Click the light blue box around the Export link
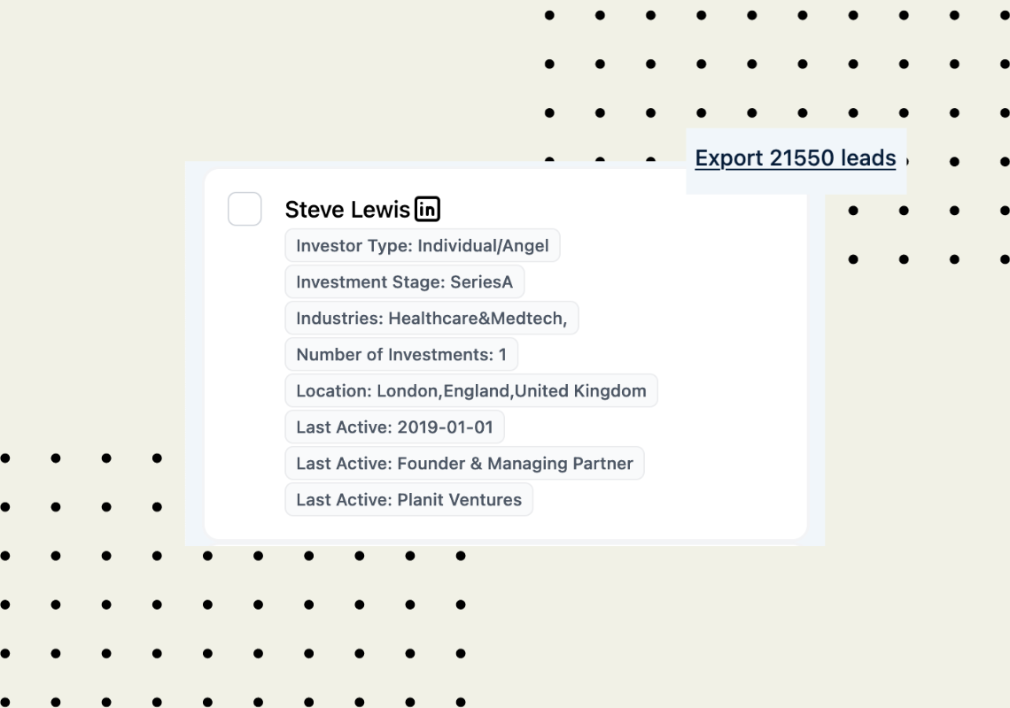This screenshot has height=708, width=1010. click(x=796, y=183)
